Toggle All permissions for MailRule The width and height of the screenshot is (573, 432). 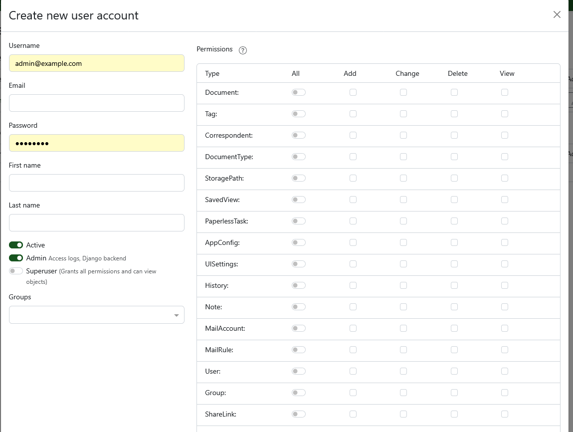click(x=299, y=350)
